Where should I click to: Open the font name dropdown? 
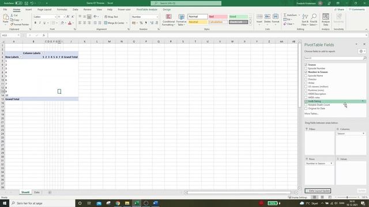point(56,17)
